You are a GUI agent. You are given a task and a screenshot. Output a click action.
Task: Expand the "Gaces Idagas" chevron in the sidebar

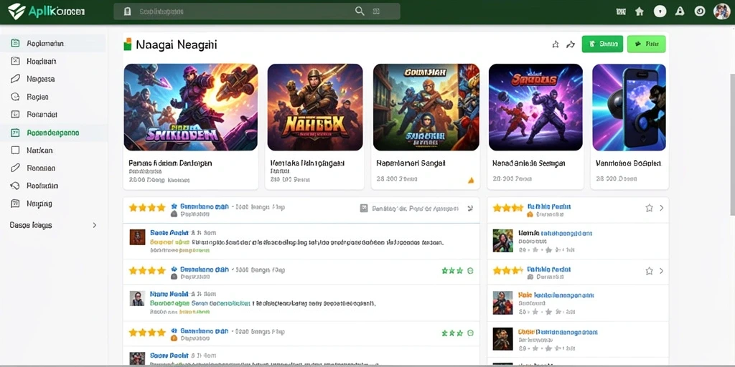pyautogui.click(x=94, y=225)
